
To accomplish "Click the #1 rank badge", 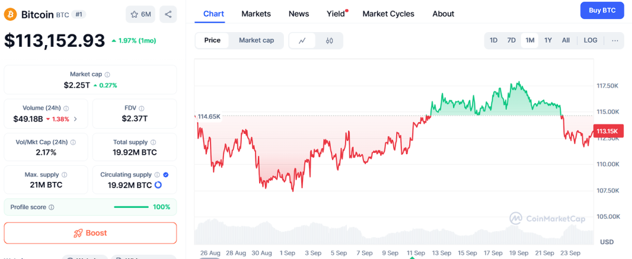I will [x=78, y=15].
